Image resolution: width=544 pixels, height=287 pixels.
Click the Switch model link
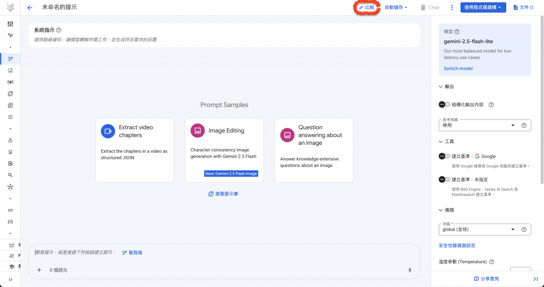[x=458, y=68]
